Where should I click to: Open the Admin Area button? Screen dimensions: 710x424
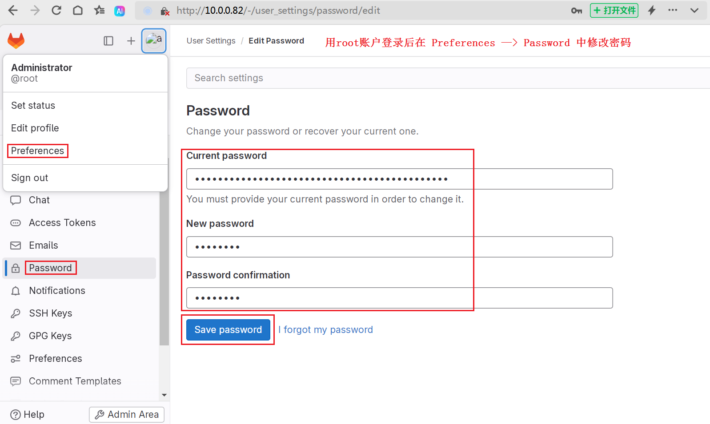click(127, 415)
